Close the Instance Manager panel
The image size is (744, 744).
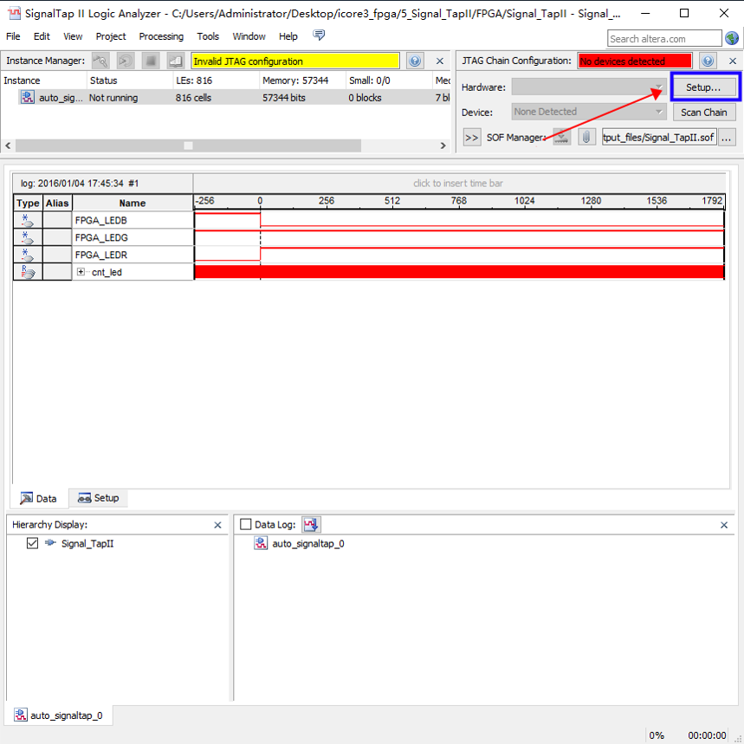click(x=440, y=61)
